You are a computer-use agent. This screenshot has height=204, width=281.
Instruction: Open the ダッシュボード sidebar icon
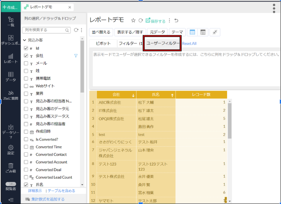click(x=10, y=40)
